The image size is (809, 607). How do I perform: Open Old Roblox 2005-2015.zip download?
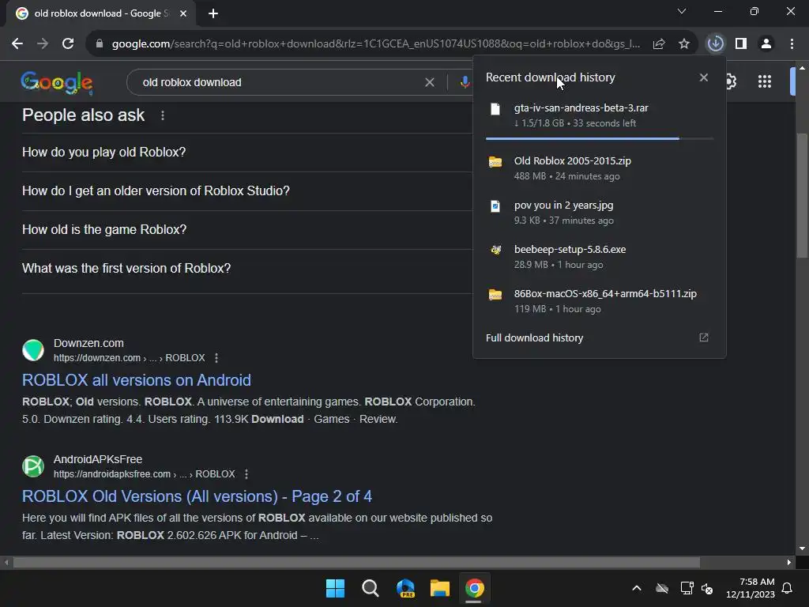pyautogui.click(x=599, y=168)
